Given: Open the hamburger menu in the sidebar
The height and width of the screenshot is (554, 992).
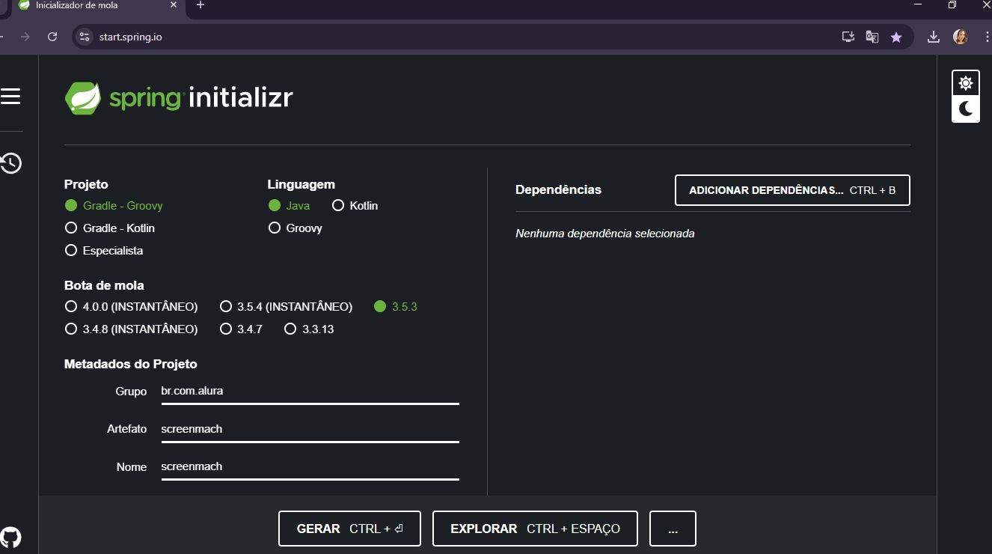Looking at the screenshot, I should 10,96.
